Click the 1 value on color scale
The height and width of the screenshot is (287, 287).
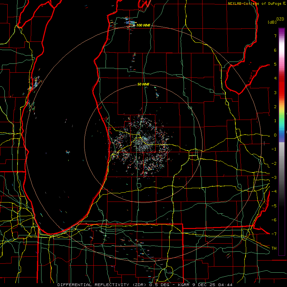tap(275, 121)
